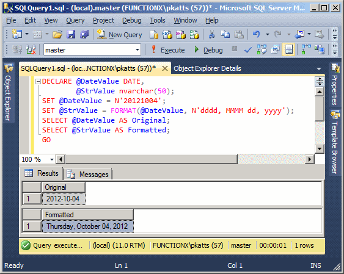Viewport: 344px width, 274px height.
Task: Click the Database Engine Query icon
Action: (153, 34)
